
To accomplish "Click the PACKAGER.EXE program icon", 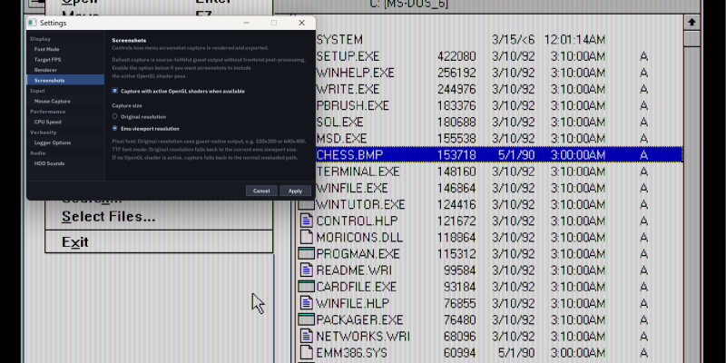I will [x=306, y=319].
